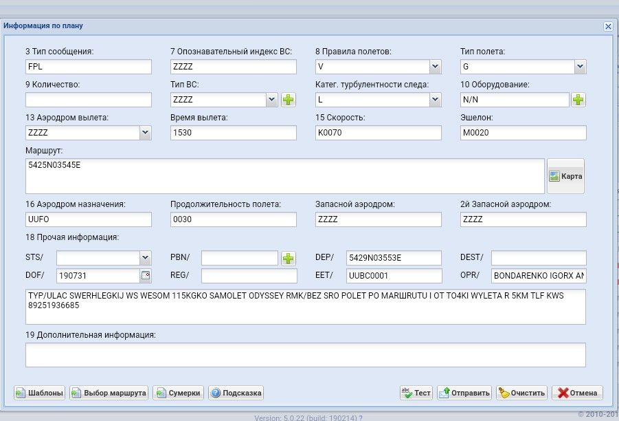Open the STS/ dropdown list

pos(145,258)
